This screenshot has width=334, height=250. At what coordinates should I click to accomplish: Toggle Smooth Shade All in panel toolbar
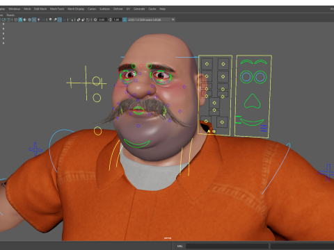20,19
